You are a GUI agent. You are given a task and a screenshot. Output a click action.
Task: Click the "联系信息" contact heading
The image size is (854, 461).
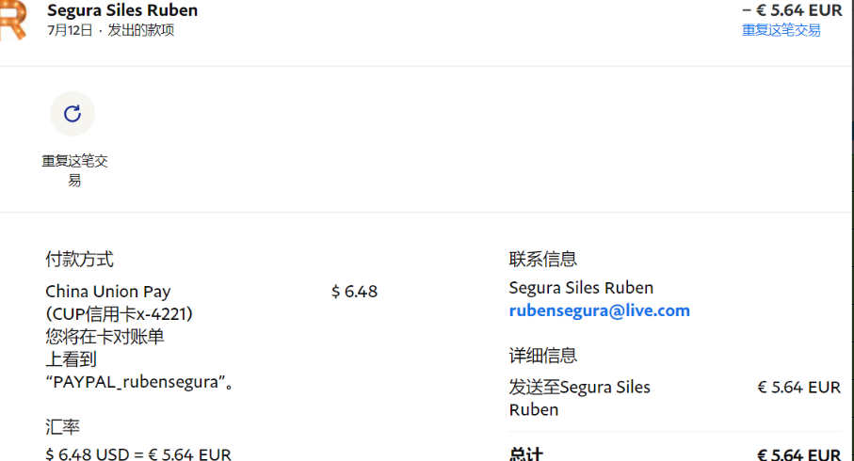(542, 259)
